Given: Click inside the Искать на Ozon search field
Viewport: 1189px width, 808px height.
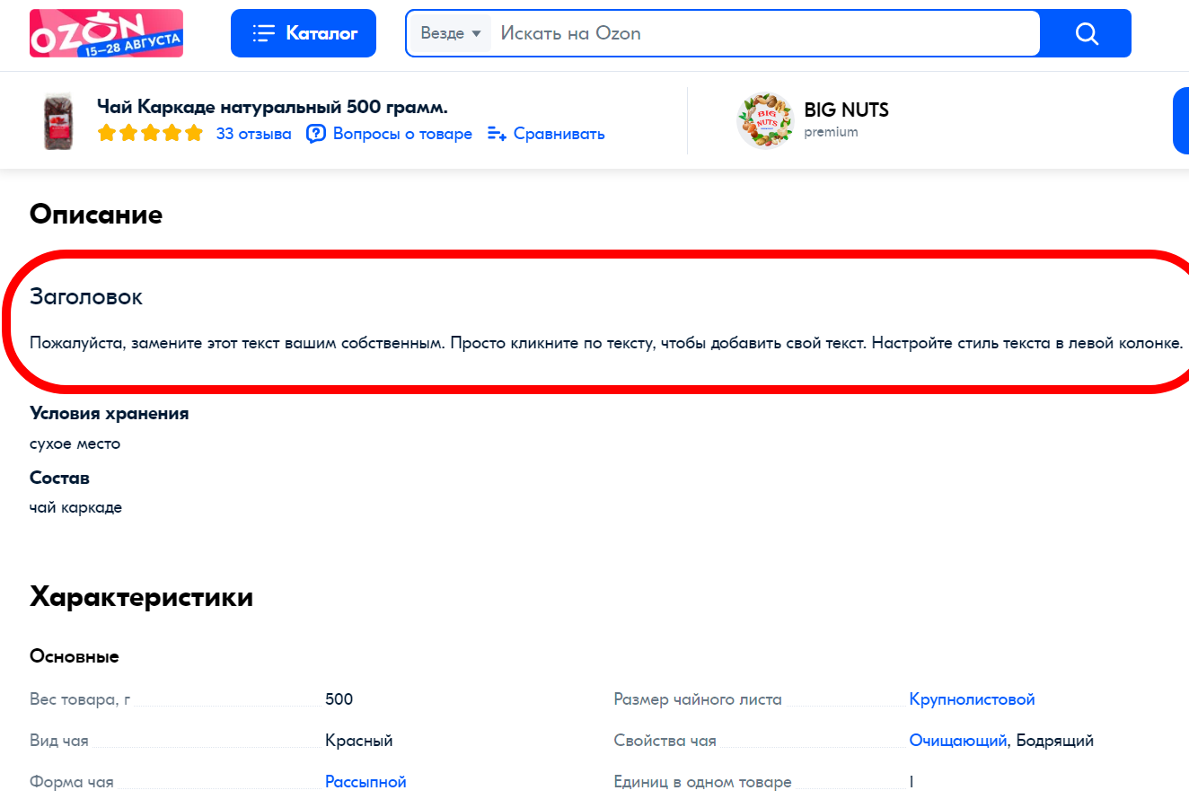Looking at the screenshot, I should [x=718, y=33].
